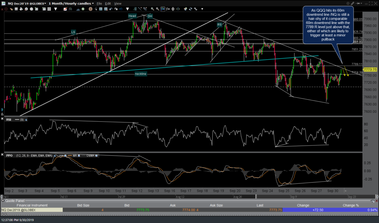This screenshot has width=379, height=223.
Task: Select the arrow pointer cursor tool
Action: pos(96,9)
